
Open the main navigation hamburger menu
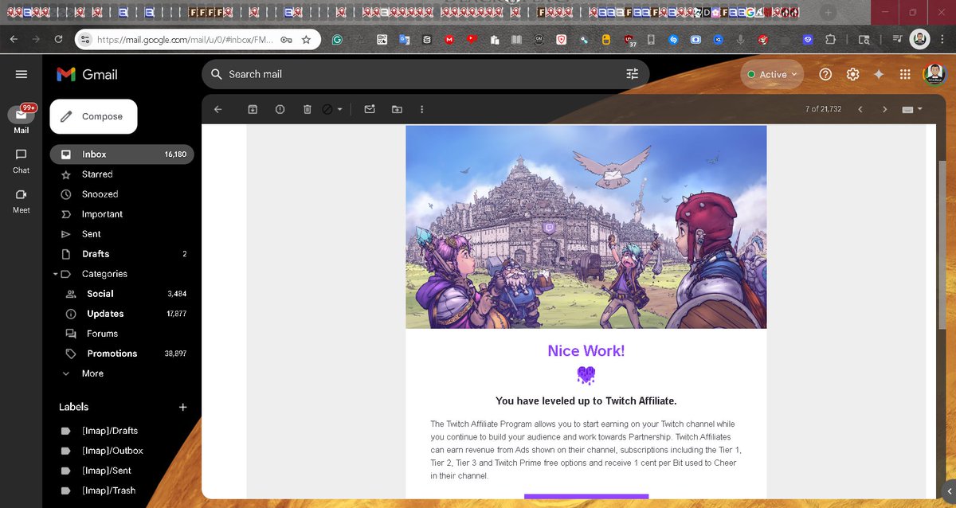21,73
